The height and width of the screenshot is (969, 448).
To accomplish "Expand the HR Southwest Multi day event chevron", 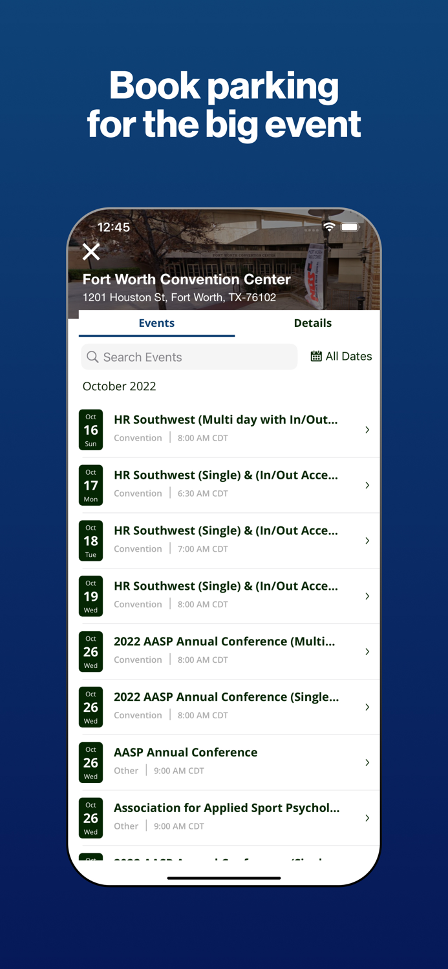I will click(x=367, y=430).
